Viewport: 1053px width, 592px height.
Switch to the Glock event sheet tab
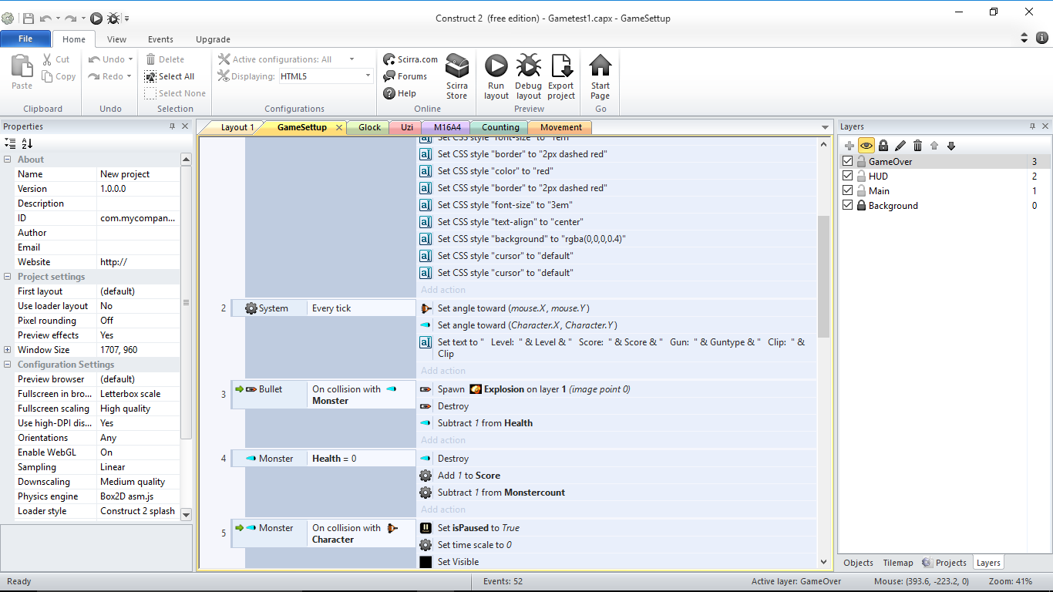coord(369,127)
